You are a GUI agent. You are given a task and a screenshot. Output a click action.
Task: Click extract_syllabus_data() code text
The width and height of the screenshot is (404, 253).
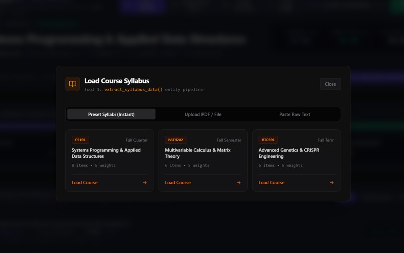tap(133, 89)
